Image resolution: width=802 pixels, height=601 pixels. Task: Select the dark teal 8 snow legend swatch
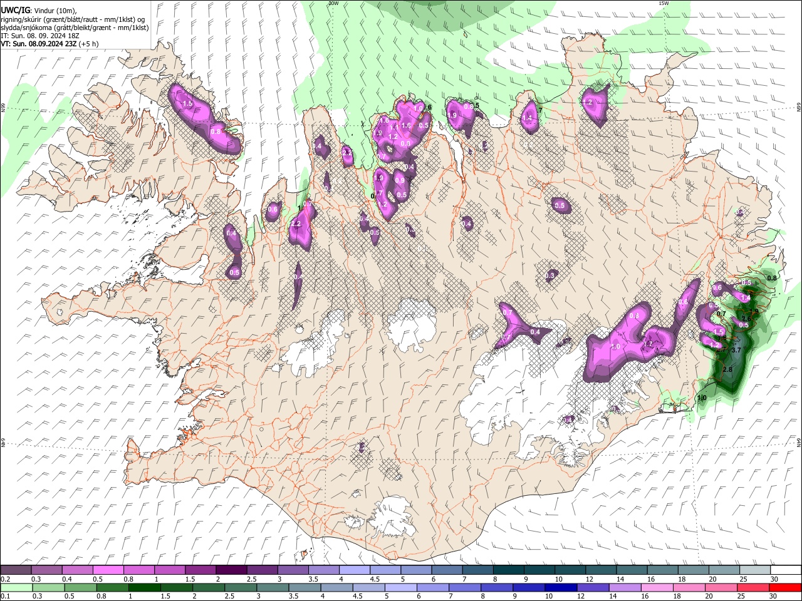(509, 570)
